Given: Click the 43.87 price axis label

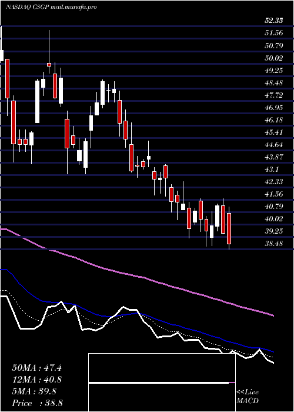Looking at the screenshot, I should coord(274,157).
